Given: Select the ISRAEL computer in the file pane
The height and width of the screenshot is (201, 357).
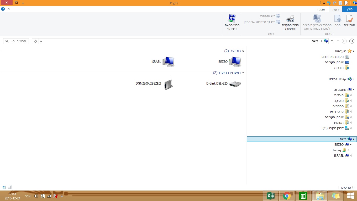Looking at the screenshot, I should tap(163, 62).
